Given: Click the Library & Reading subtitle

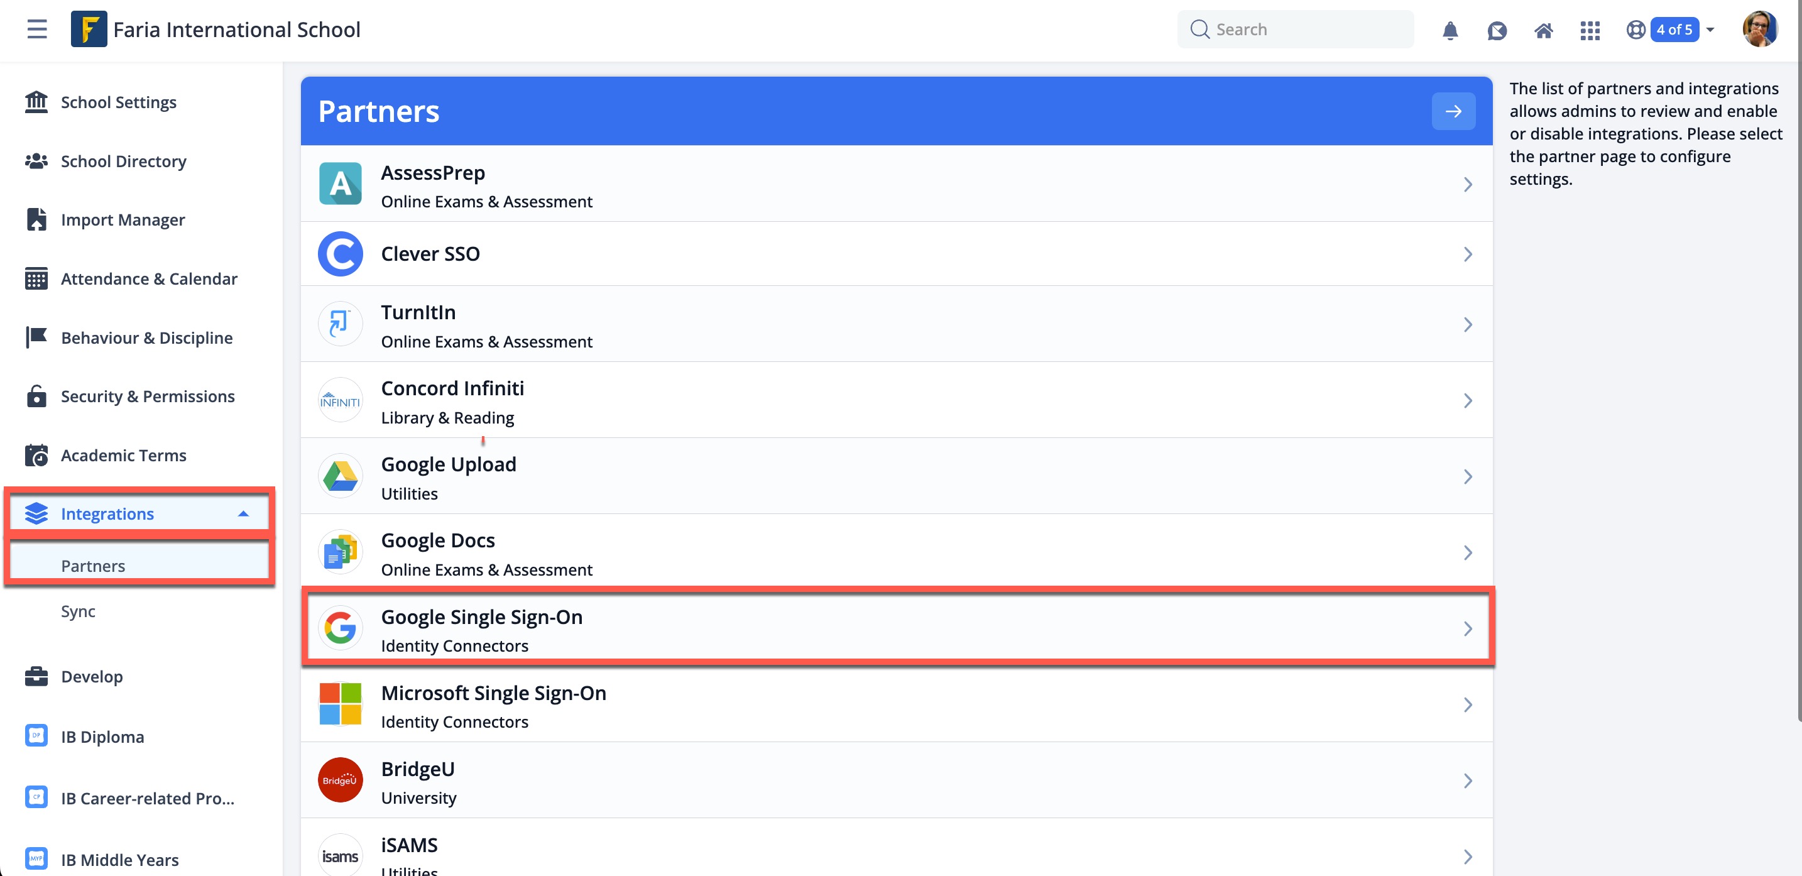Looking at the screenshot, I should coord(448,418).
